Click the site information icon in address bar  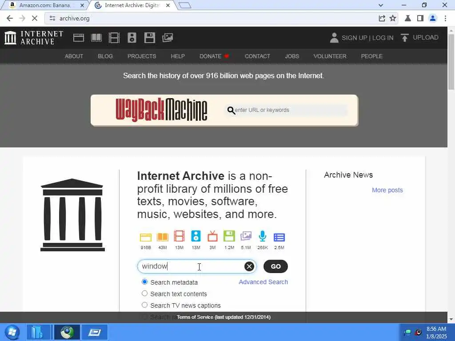point(52,18)
